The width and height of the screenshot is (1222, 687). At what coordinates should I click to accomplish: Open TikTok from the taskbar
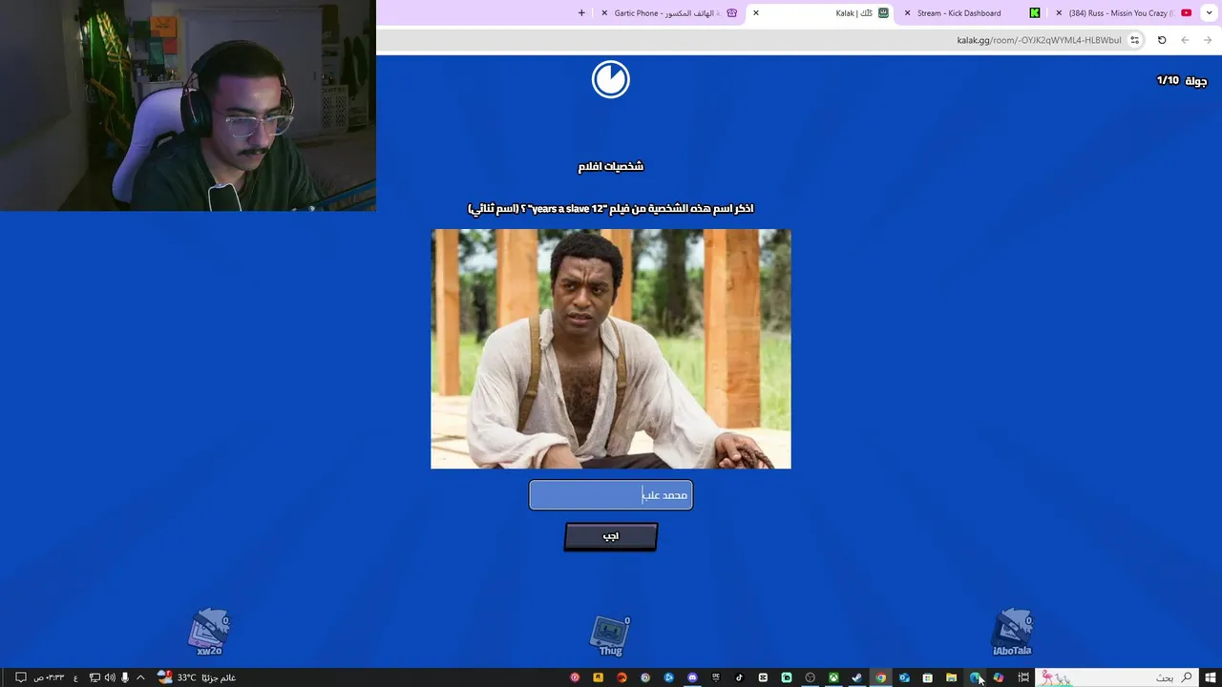coord(739,677)
